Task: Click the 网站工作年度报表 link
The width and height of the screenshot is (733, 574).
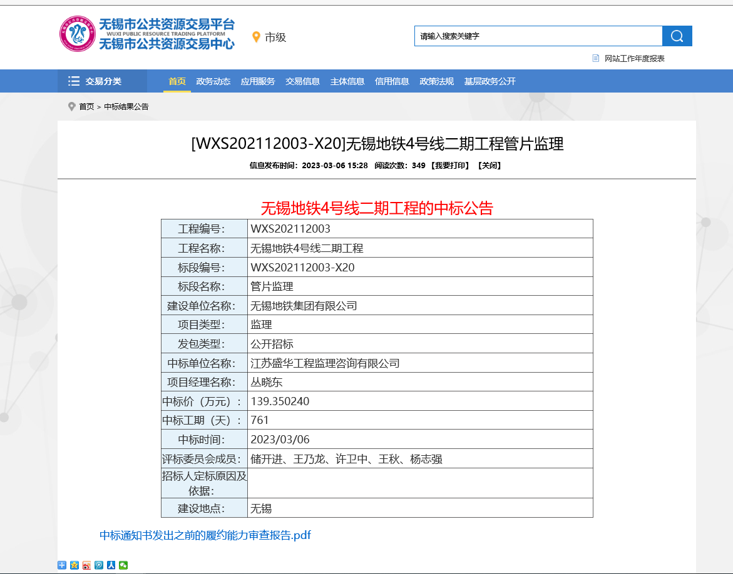Action: click(634, 58)
